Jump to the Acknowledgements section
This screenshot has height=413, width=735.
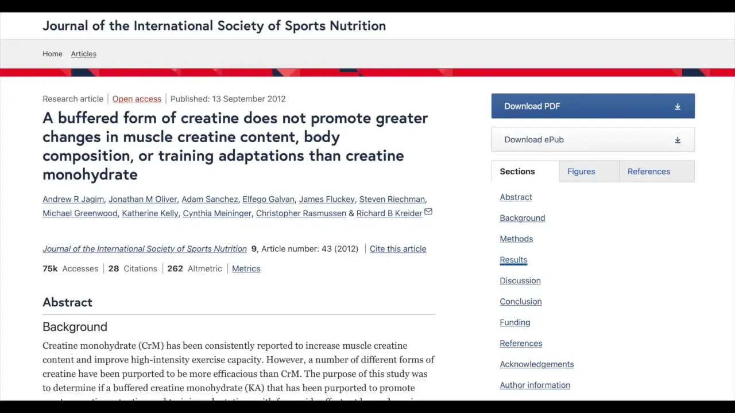pyautogui.click(x=537, y=364)
